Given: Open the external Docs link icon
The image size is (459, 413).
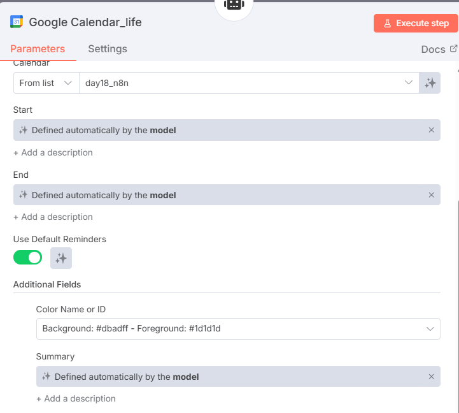Looking at the screenshot, I should (453, 48).
